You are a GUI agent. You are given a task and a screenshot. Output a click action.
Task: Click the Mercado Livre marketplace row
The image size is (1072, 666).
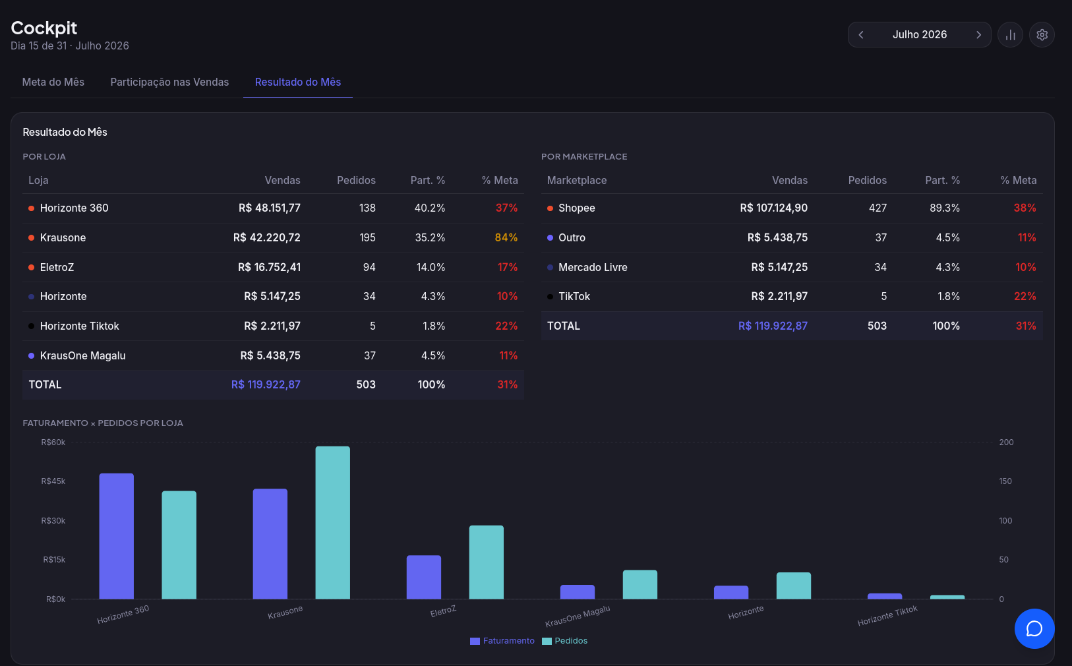pyautogui.click(x=792, y=268)
